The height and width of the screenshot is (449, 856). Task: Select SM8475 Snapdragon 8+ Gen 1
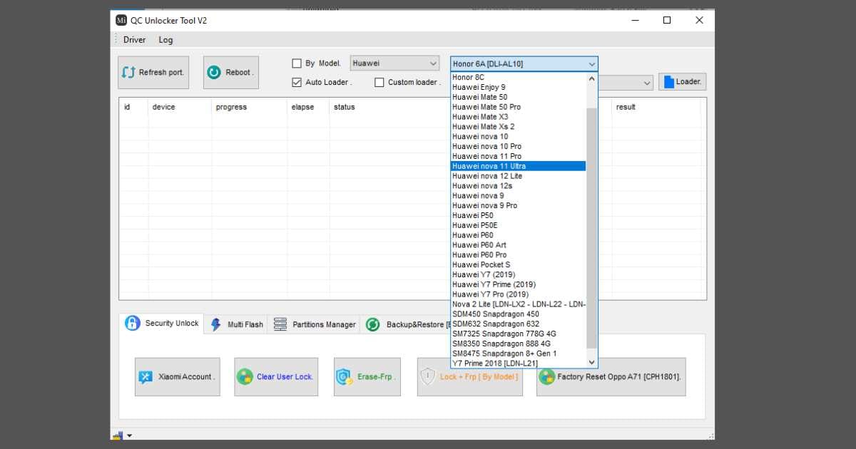[x=518, y=353]
